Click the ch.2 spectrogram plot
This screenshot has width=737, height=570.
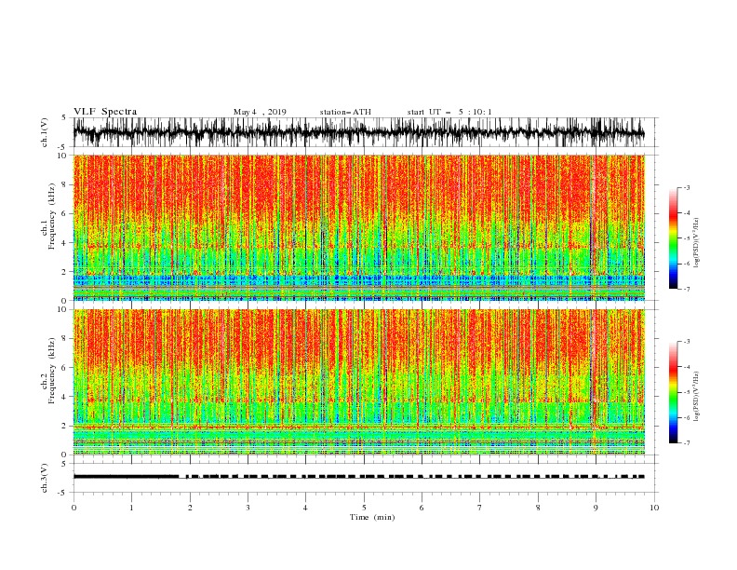click(359, 382)
